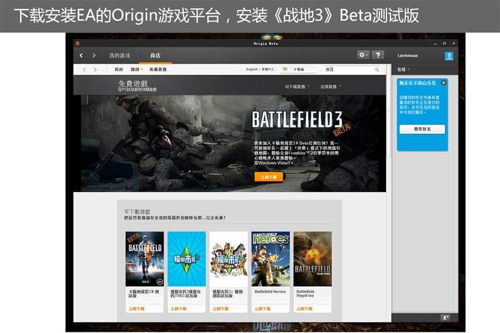Click the help question mark icon
The height and width of the screenshot is (333, 500).
point(378,55)
